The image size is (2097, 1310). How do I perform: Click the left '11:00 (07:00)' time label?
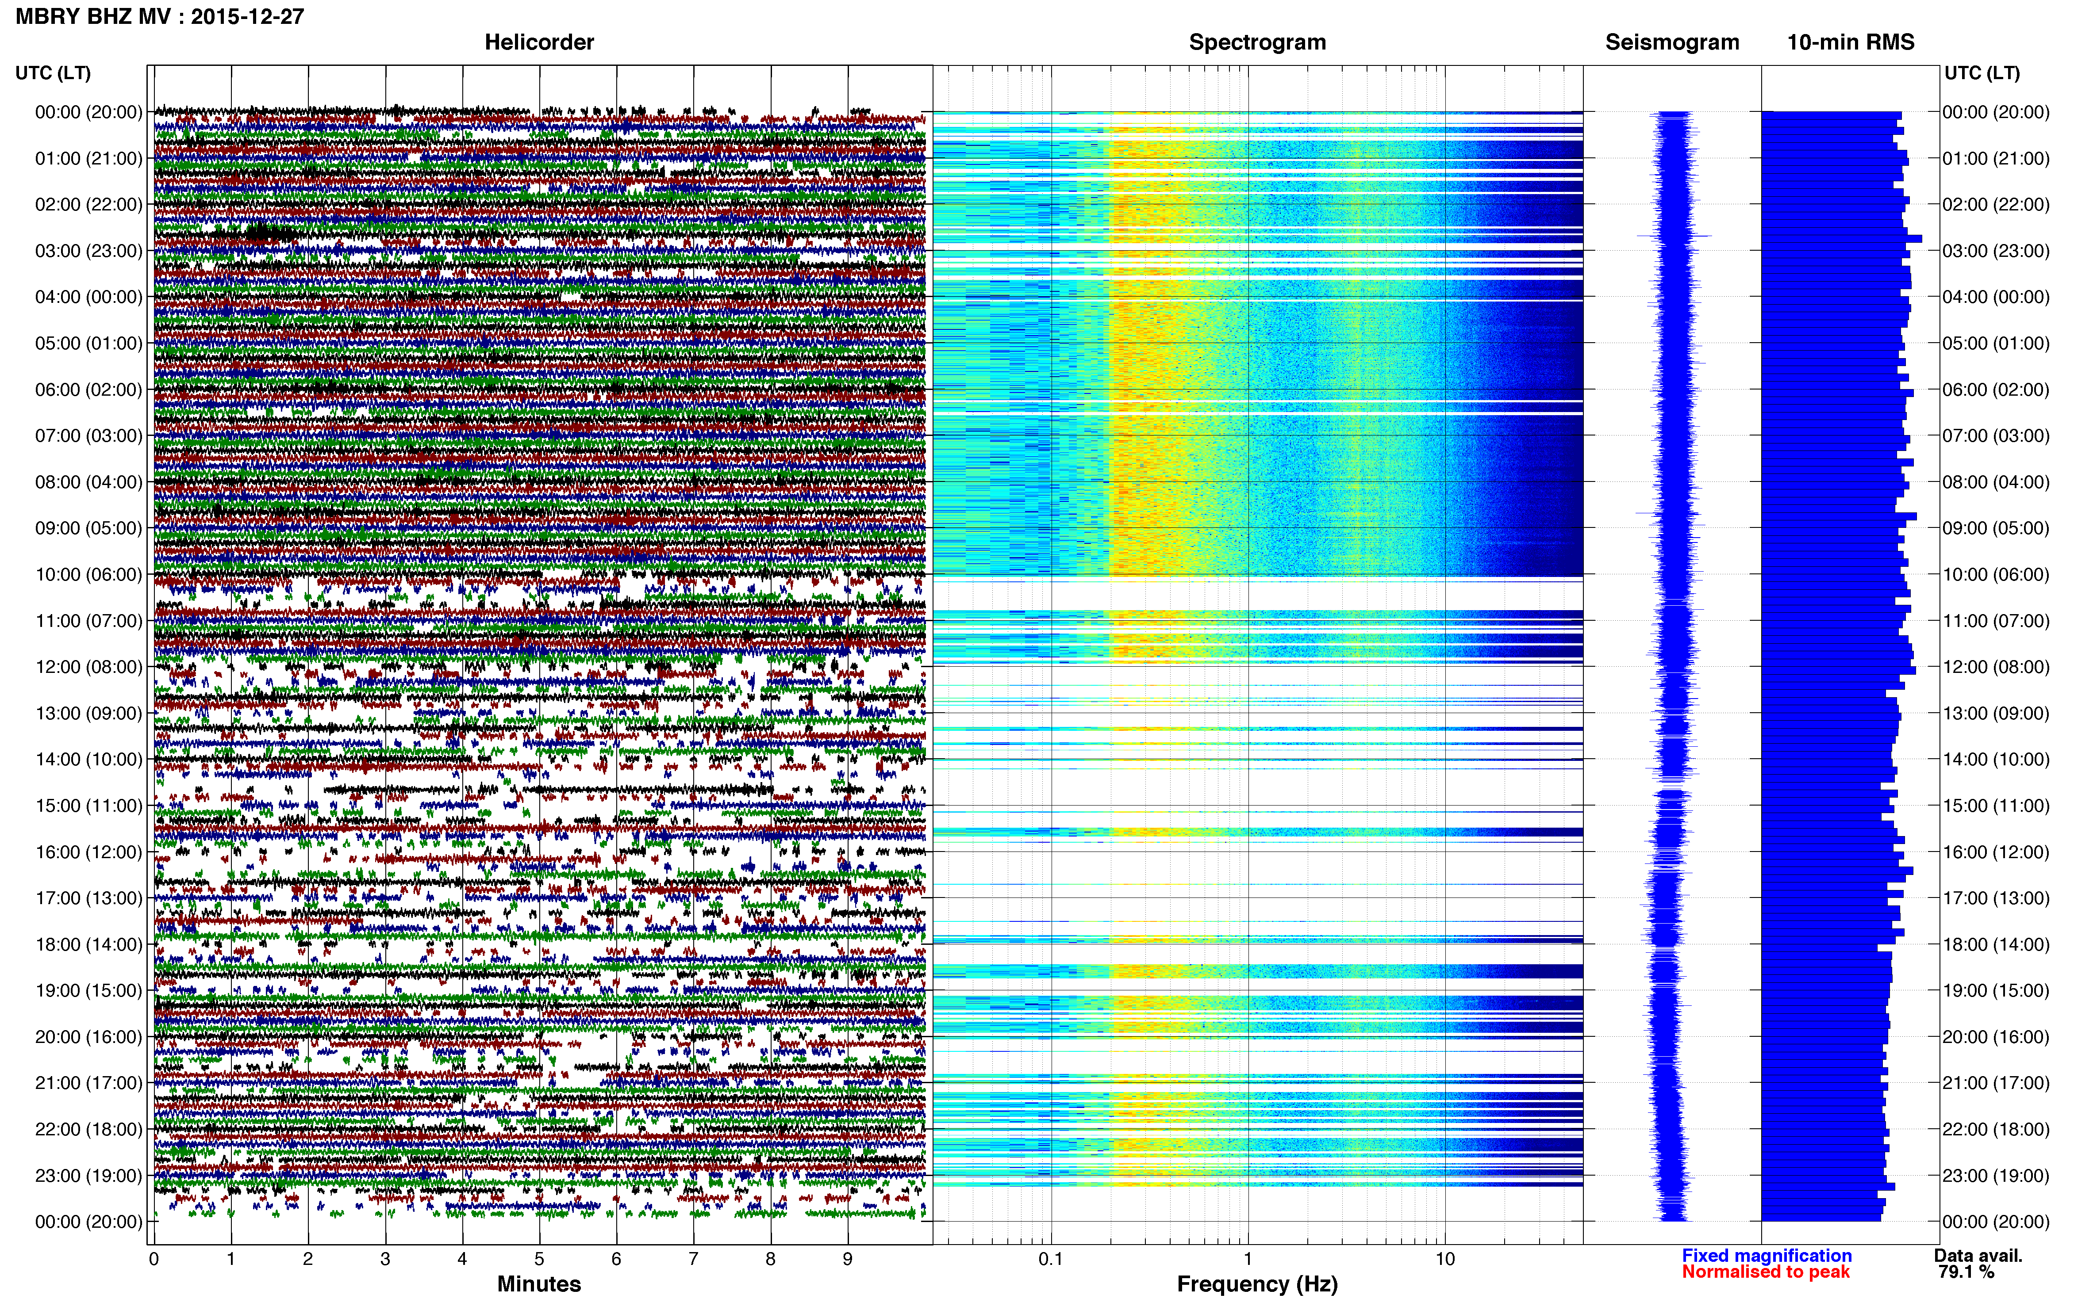click(x=88, y=621)
